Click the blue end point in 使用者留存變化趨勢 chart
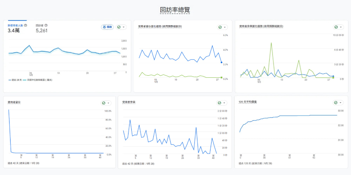Image resolution: width=351 pixels, height=175 pixels. point(221,63)
